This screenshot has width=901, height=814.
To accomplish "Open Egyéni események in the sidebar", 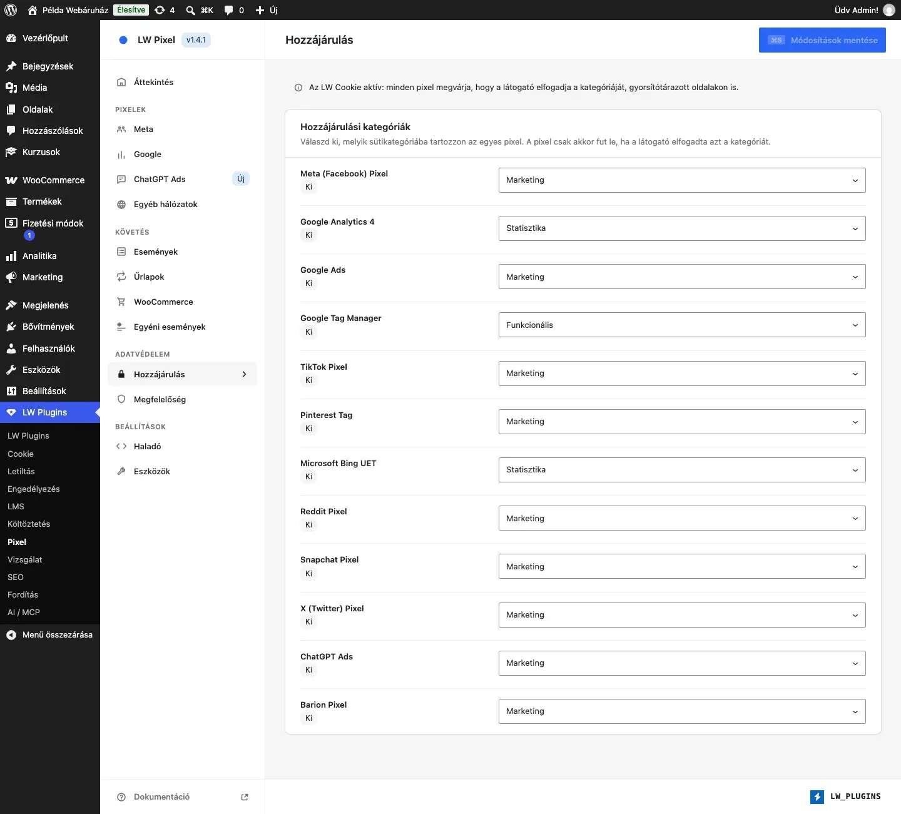I will (183, 327).
